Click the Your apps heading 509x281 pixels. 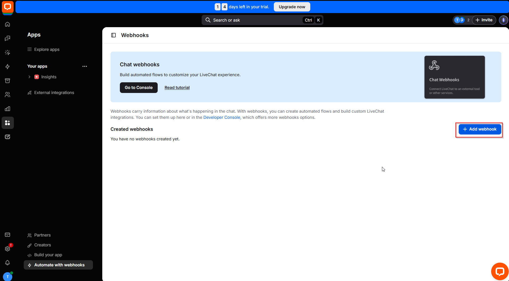[x=37, y=66]
